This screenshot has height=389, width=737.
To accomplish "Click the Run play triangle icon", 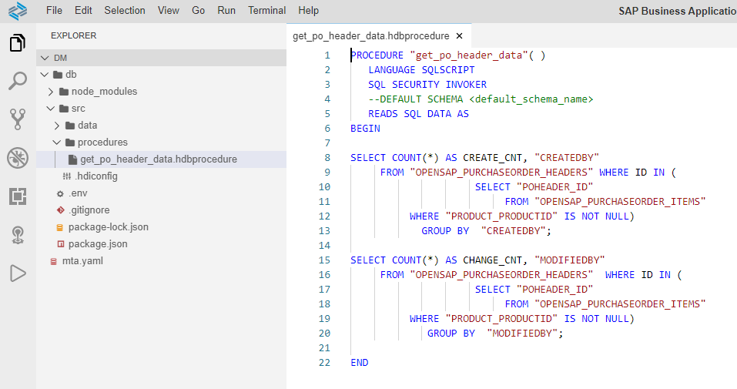I will 18,273.
